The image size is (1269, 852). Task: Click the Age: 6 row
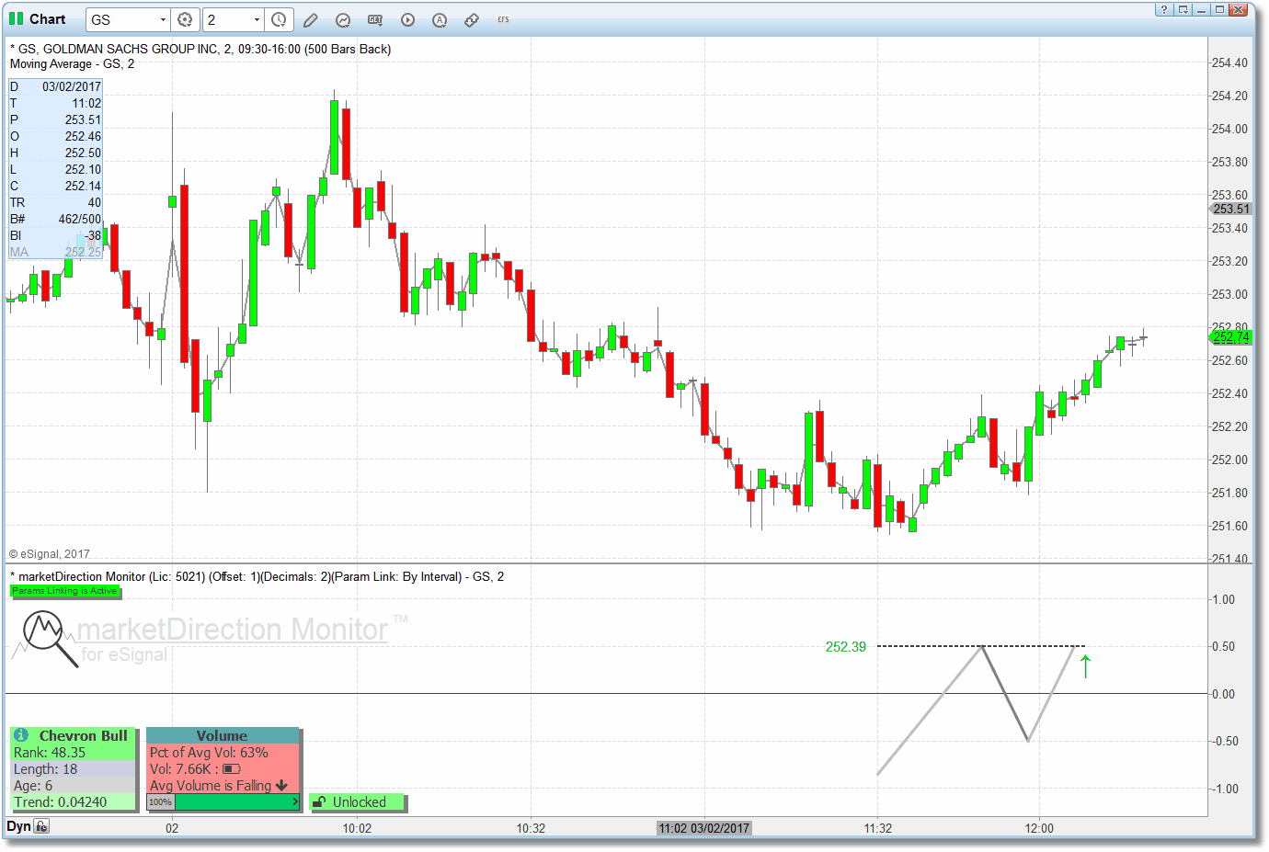[73, 786]
